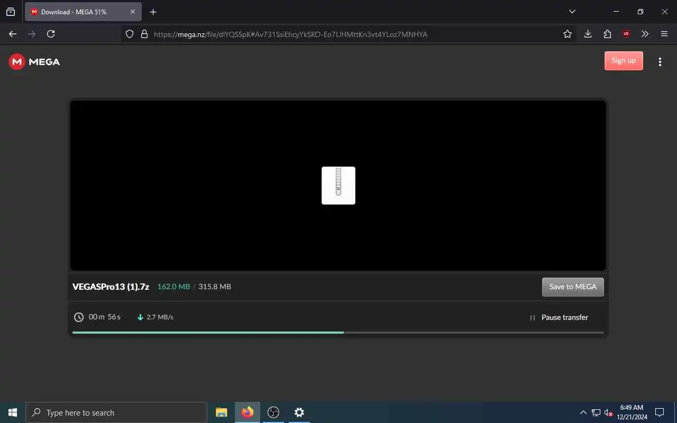This screenshot has height=423, width=677.
Task: Go forward to the next page
Action: [32, 34]
